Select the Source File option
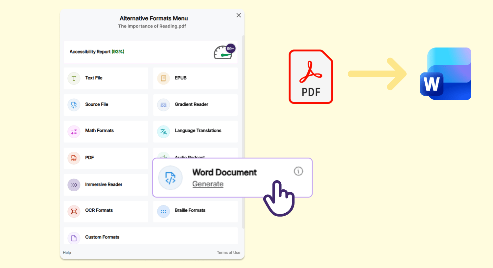The image size is (493, 268). coord(106,105)
